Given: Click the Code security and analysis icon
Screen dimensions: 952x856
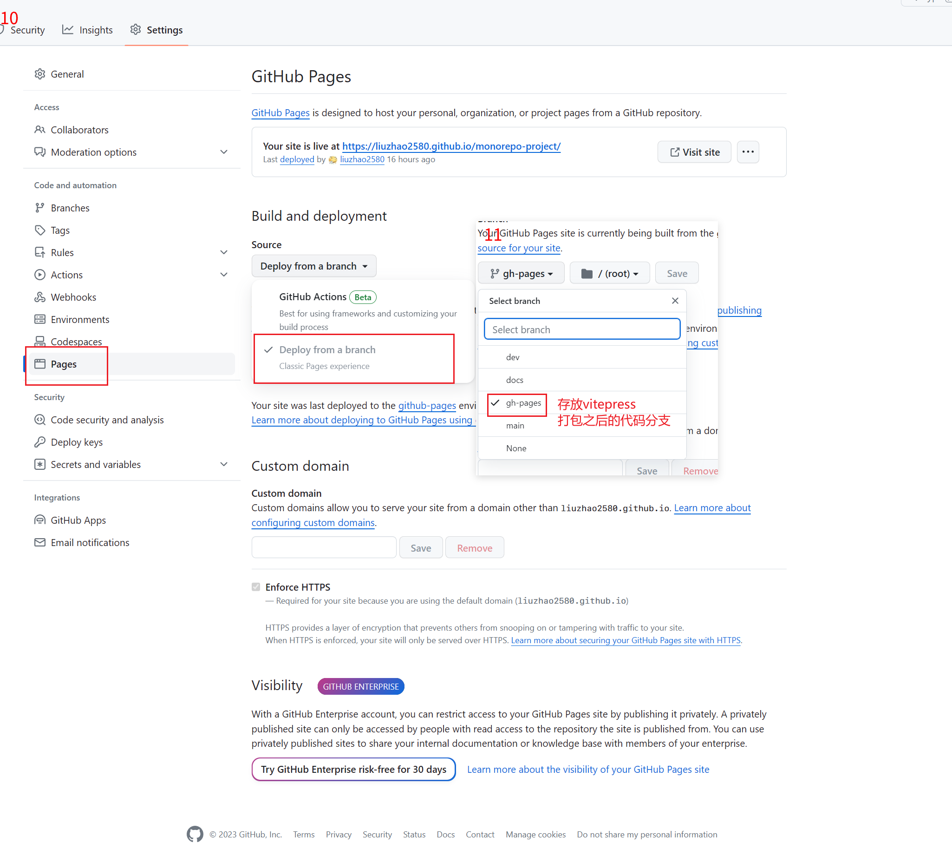Looking at the screenshot, I should [40, 420].
